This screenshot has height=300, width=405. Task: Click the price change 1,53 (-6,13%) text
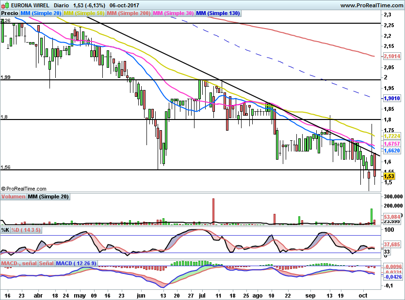(89, 5)
